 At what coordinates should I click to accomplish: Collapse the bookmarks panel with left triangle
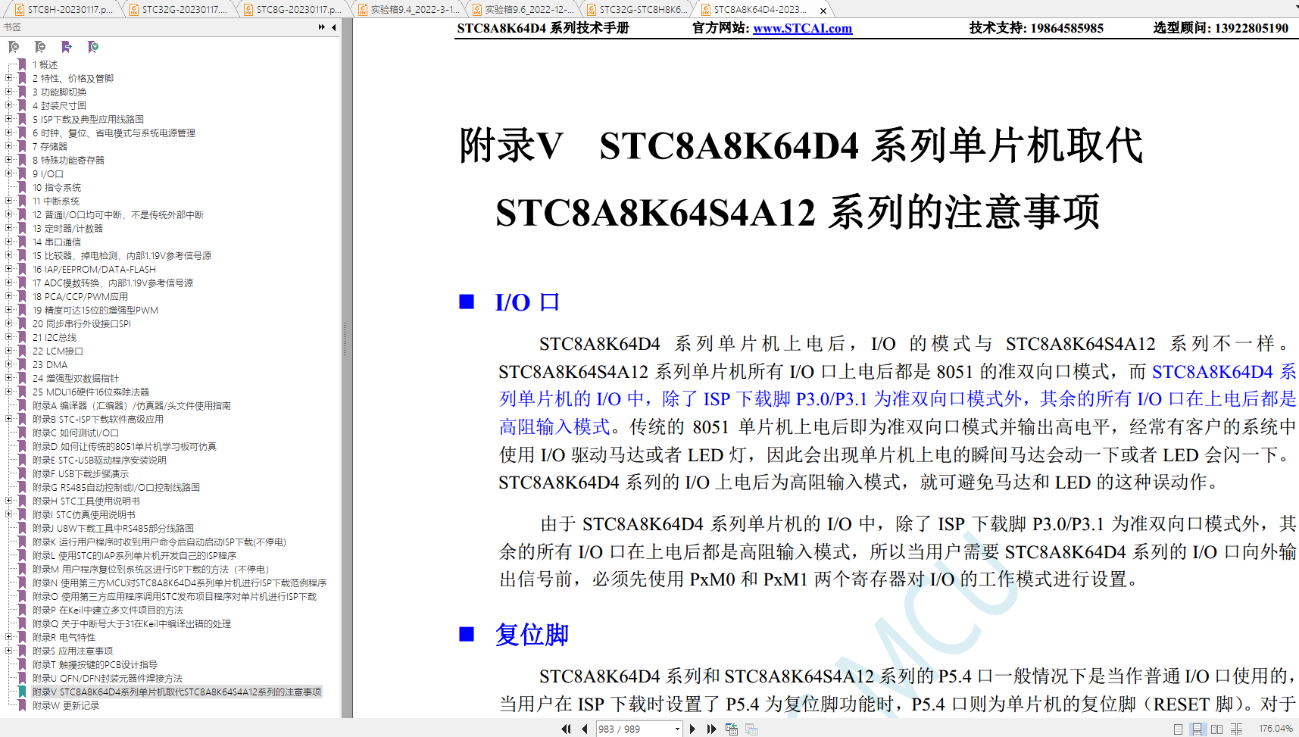334,27
